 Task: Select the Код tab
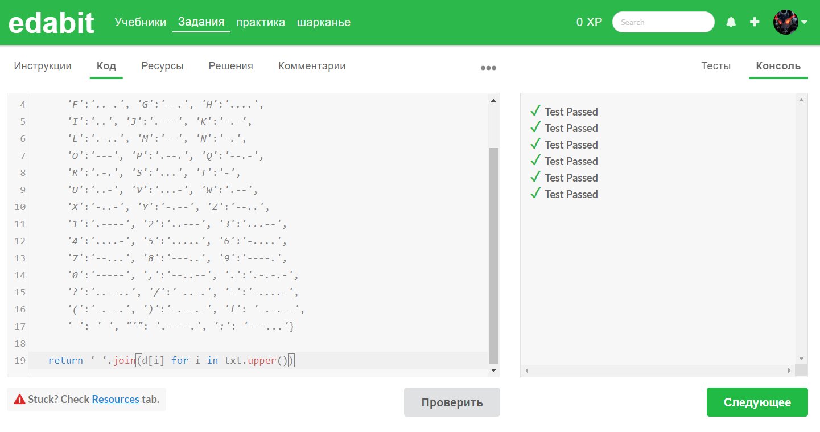pos(106,66)
